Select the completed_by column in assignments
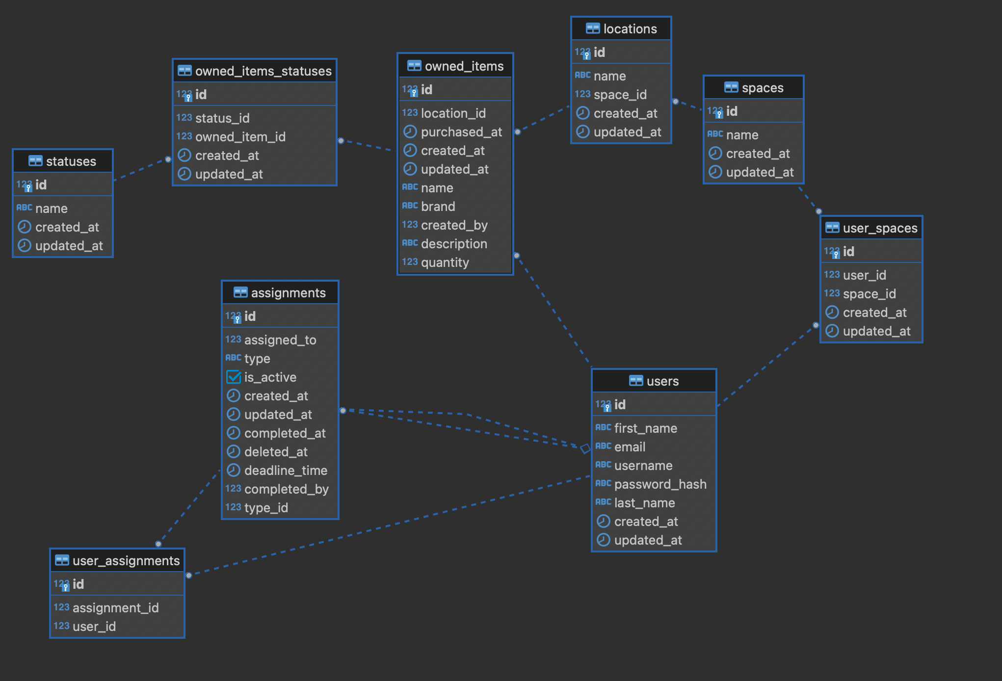 286,489
